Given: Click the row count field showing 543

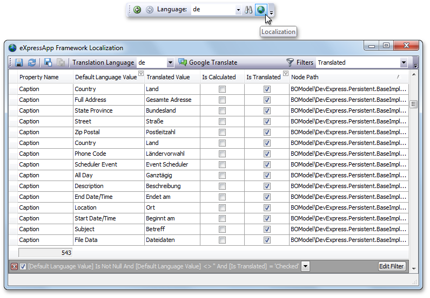Looking at the screenshot, I should click(x=45, y=253).
